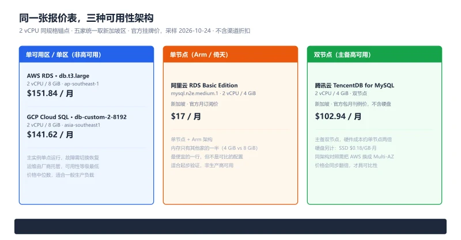Click the note 运维由厂商托管，可用性等级最低

[63, 166]
